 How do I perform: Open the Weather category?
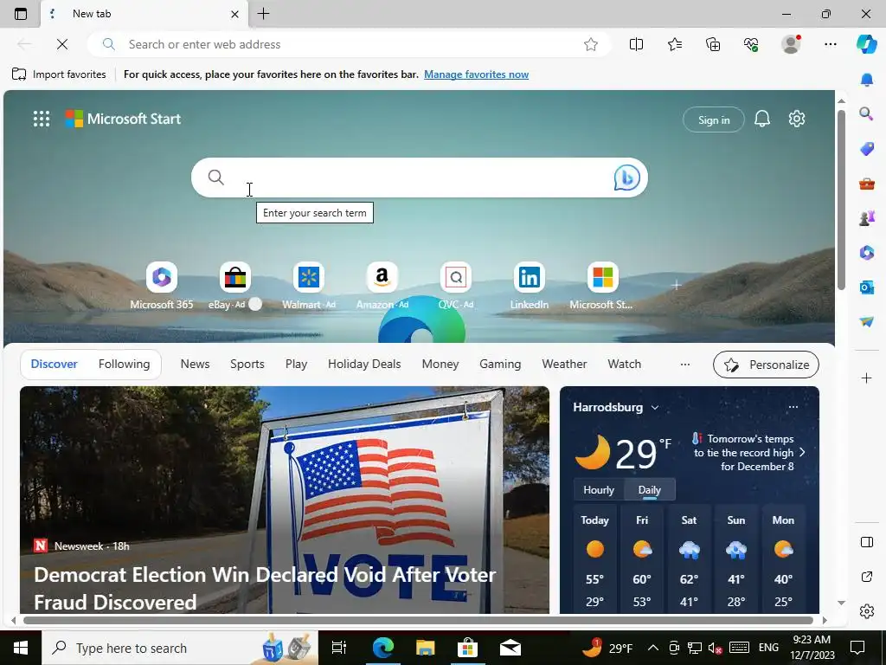(x=564, y=365)
